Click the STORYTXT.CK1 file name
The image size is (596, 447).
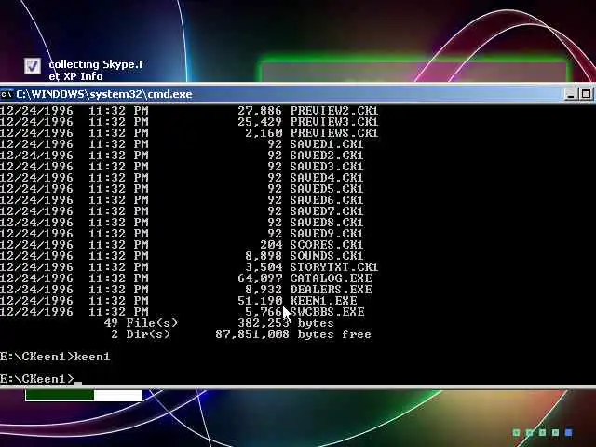pos(334,267)
